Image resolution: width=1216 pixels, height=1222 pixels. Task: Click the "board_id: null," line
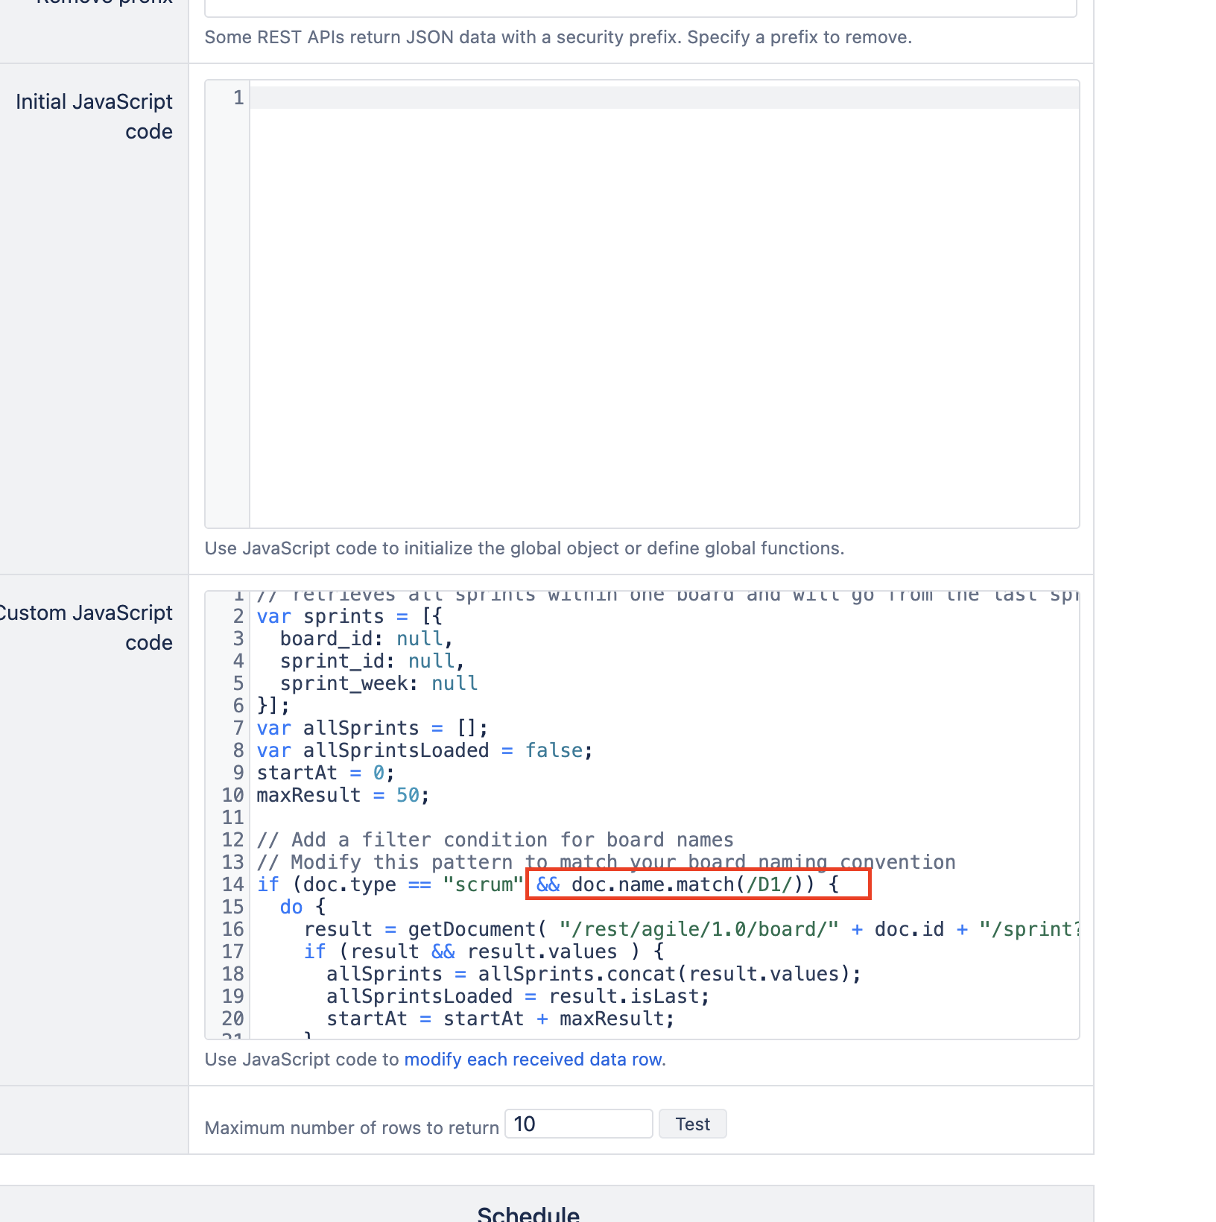pyautogui.click(x=366, y=639)
